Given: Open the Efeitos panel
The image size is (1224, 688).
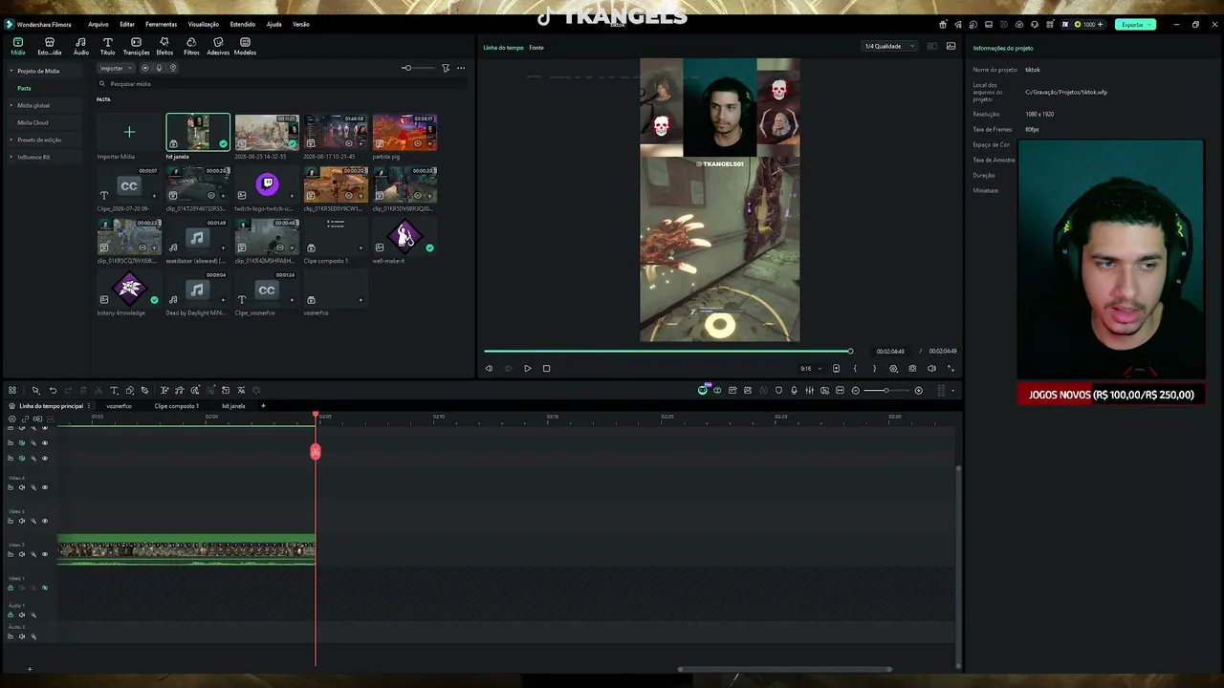Looking at the screenshot, I should 164,46.
